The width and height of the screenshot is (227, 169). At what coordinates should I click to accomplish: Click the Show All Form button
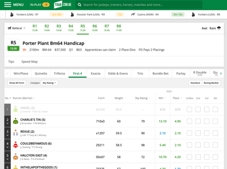17,83
